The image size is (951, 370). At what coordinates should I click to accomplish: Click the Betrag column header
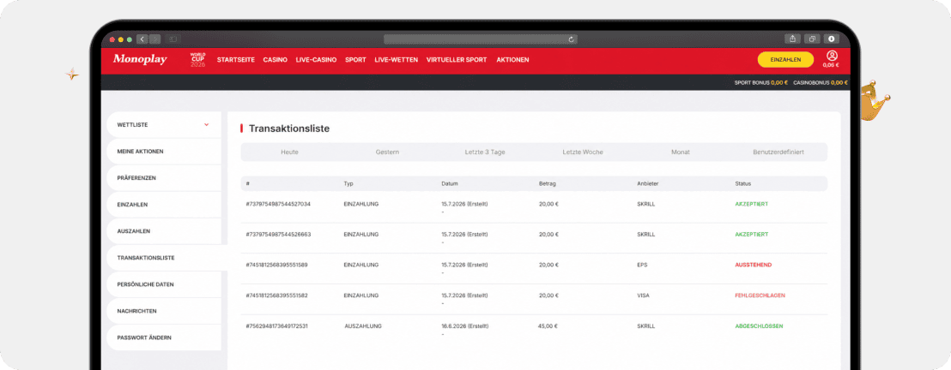coord(547,183)
